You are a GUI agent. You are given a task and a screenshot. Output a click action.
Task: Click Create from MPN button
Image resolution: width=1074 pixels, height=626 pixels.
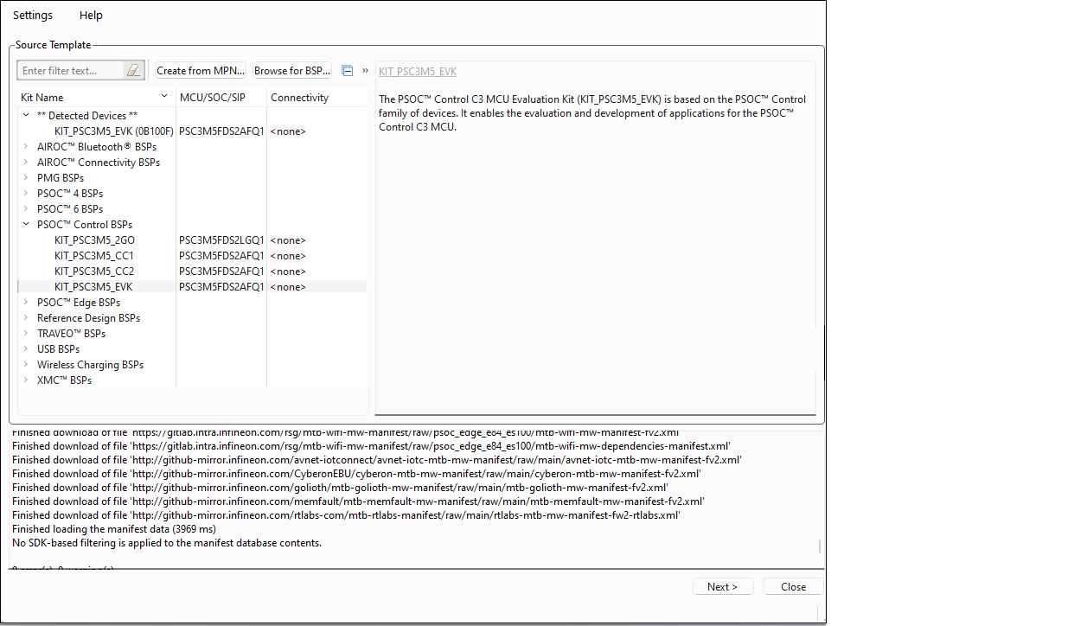tap(201, 71)
